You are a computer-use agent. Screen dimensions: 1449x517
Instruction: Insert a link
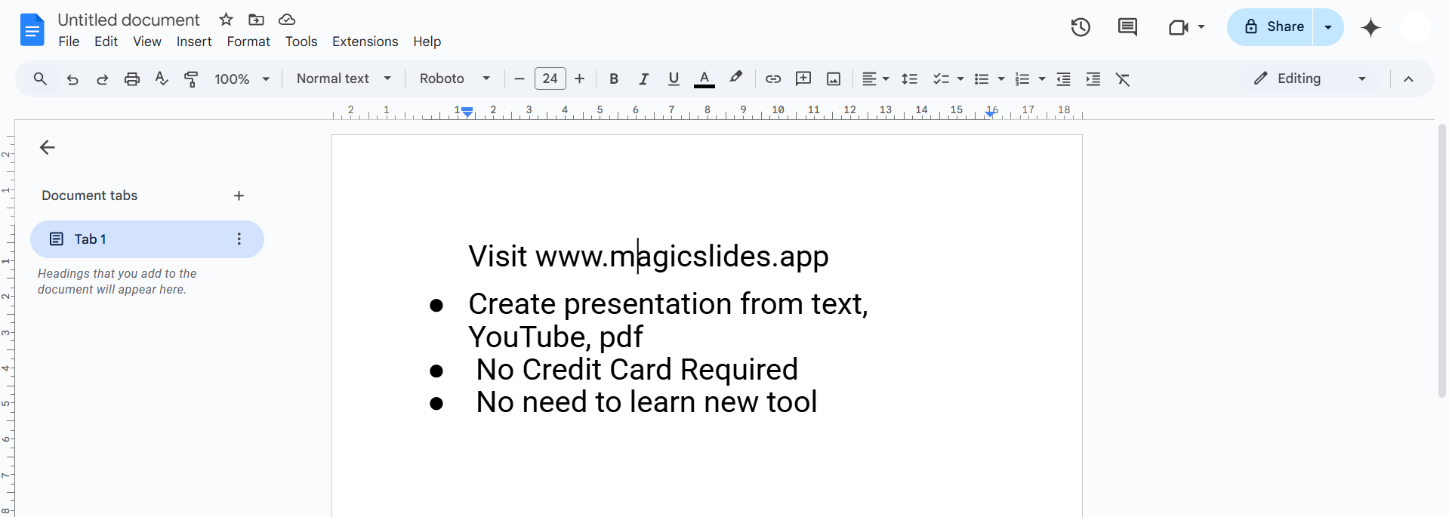(773, 78)
